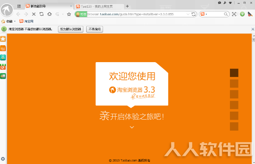
Task: Click the home page icon in toolbar
Action: click(49, 14)
